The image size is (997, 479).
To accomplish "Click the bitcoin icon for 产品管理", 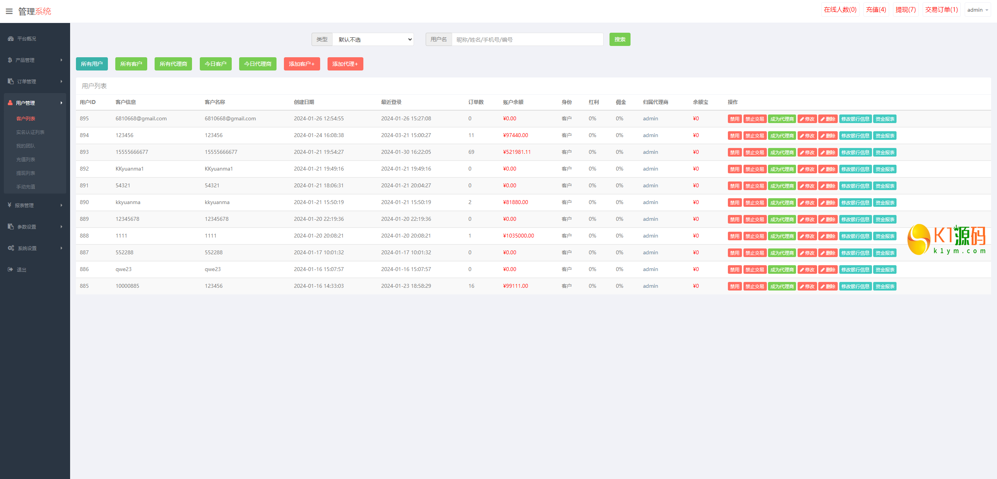I will (x=10, y=60).
